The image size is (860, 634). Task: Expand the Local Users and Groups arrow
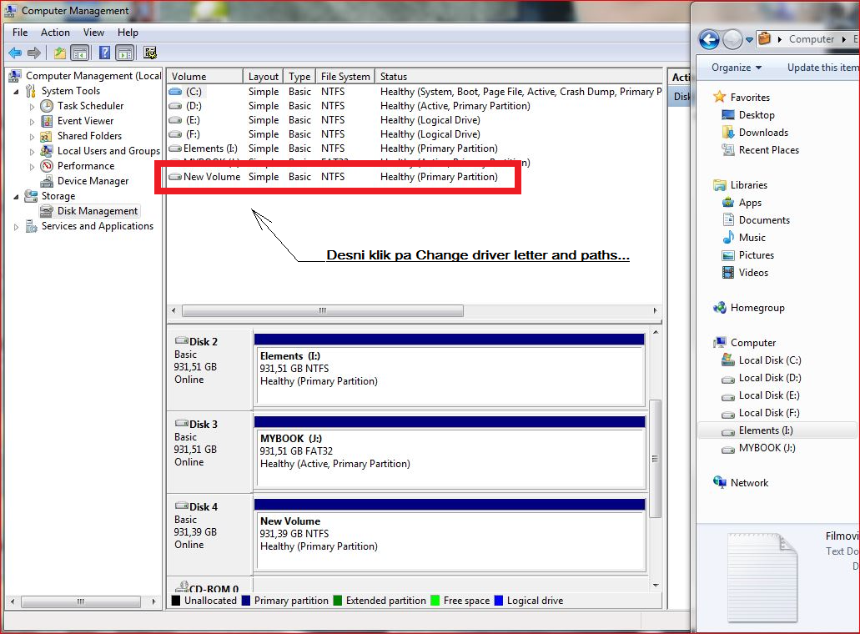tap(32, 151)
